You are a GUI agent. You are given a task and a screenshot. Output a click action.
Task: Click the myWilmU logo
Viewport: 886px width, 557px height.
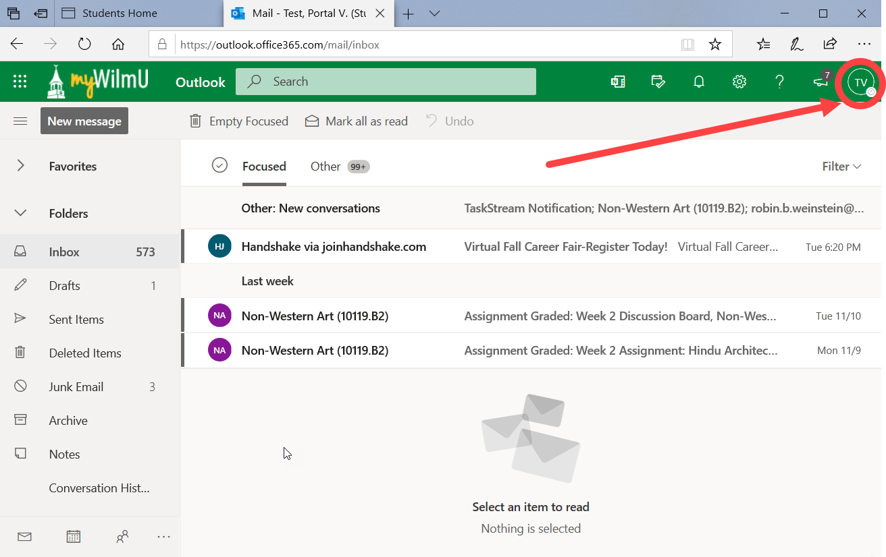(x=97, y=82)
